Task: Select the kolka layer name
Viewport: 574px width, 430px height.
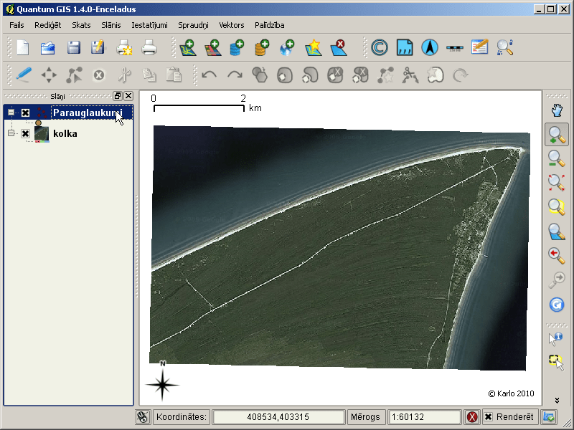Action: [x=65, y=133]
